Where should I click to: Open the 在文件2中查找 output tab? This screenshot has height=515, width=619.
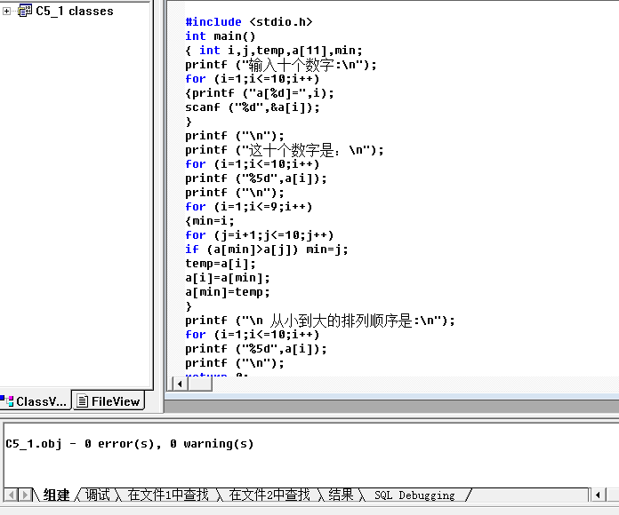pos(269,495)
